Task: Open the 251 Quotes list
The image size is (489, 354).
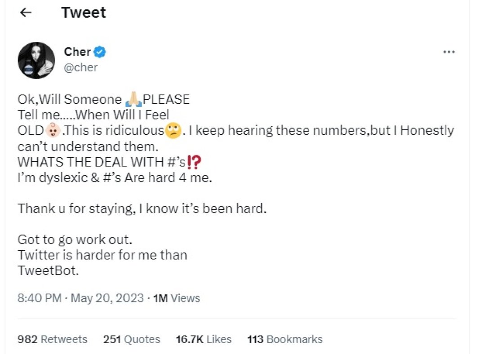Action: pos(132,339)
